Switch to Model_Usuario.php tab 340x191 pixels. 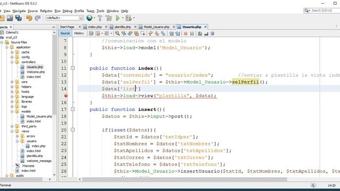point(156,27)
